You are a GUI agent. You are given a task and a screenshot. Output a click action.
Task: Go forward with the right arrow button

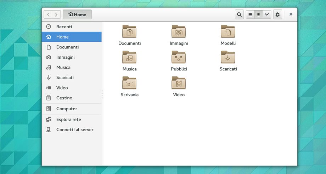click(x=56, y=14)
